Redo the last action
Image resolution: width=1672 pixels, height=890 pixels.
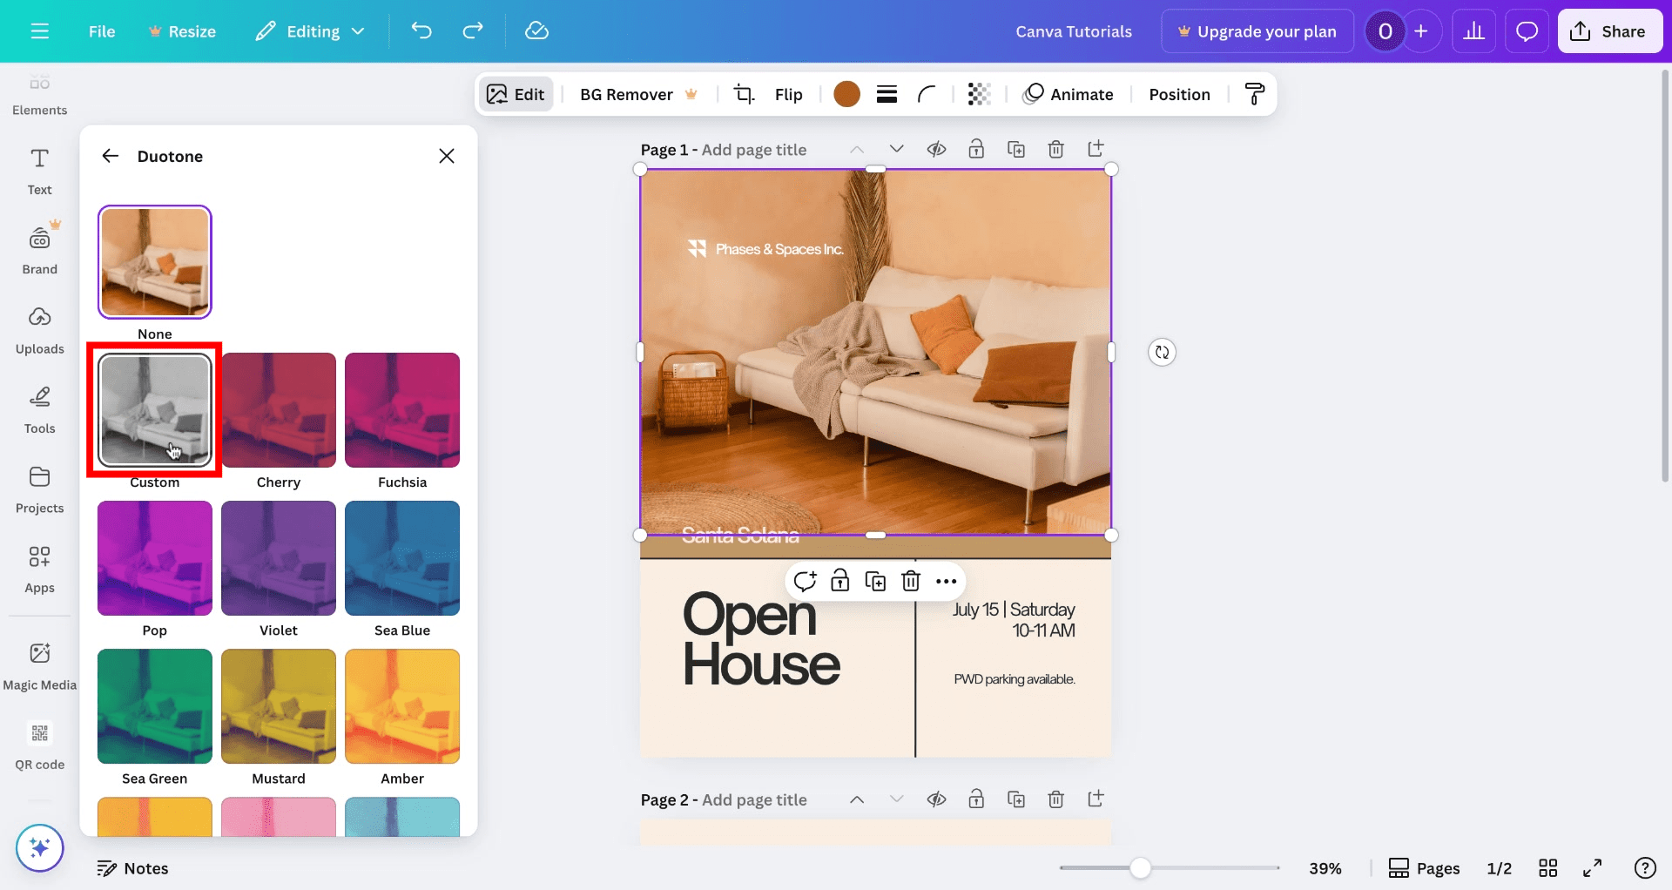tap(473, 31)
